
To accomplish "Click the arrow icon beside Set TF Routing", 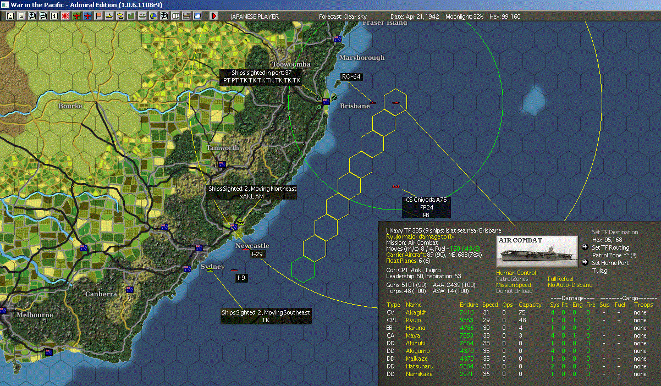I will 585,247.
